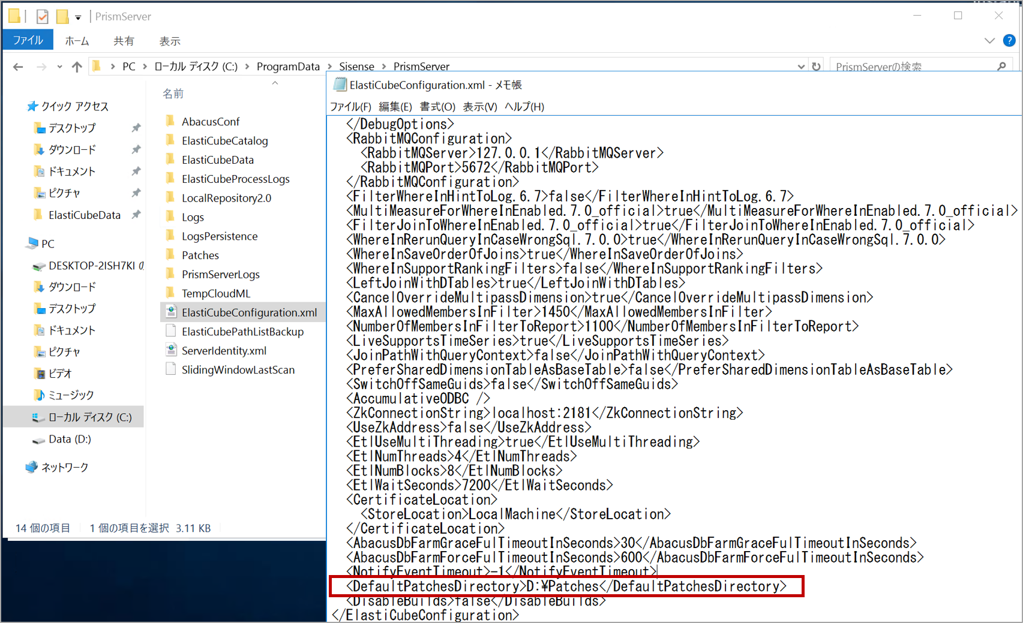The height and width of the screenshot is (623, 1023).
Task: Select ミュージック in the navigation pane
Action: coord(71,395)
